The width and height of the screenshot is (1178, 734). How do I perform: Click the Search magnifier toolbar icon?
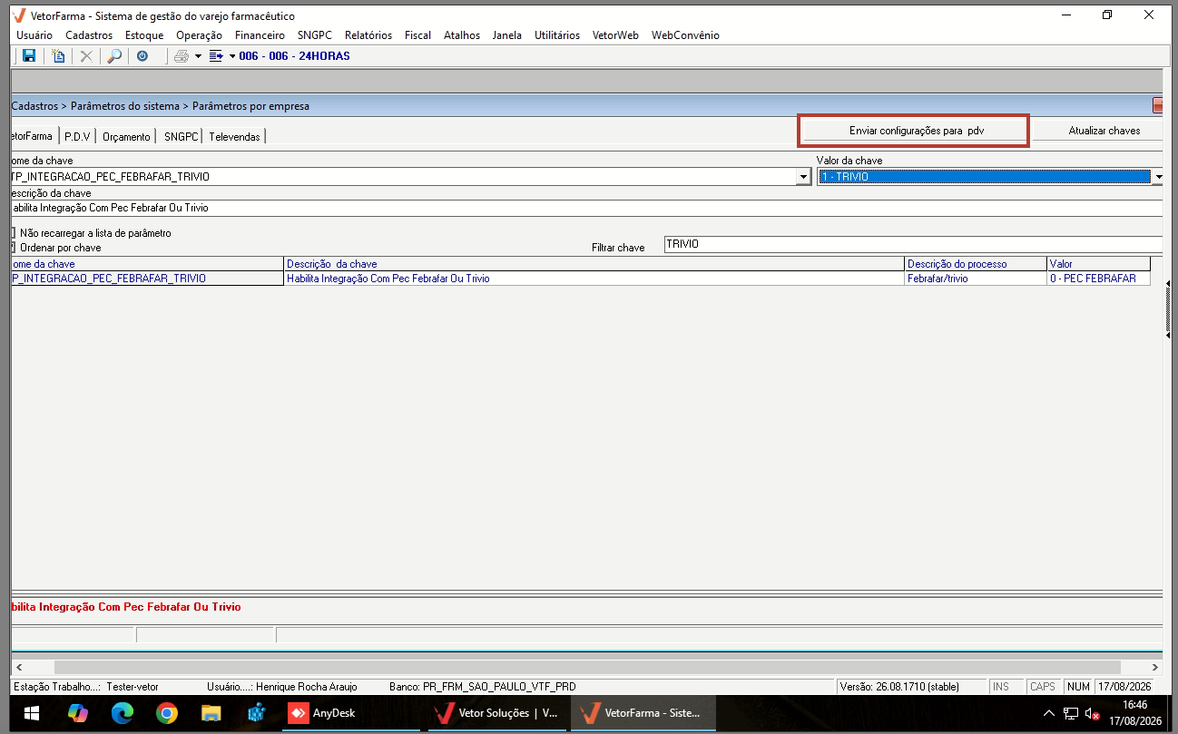coord(114,56)
